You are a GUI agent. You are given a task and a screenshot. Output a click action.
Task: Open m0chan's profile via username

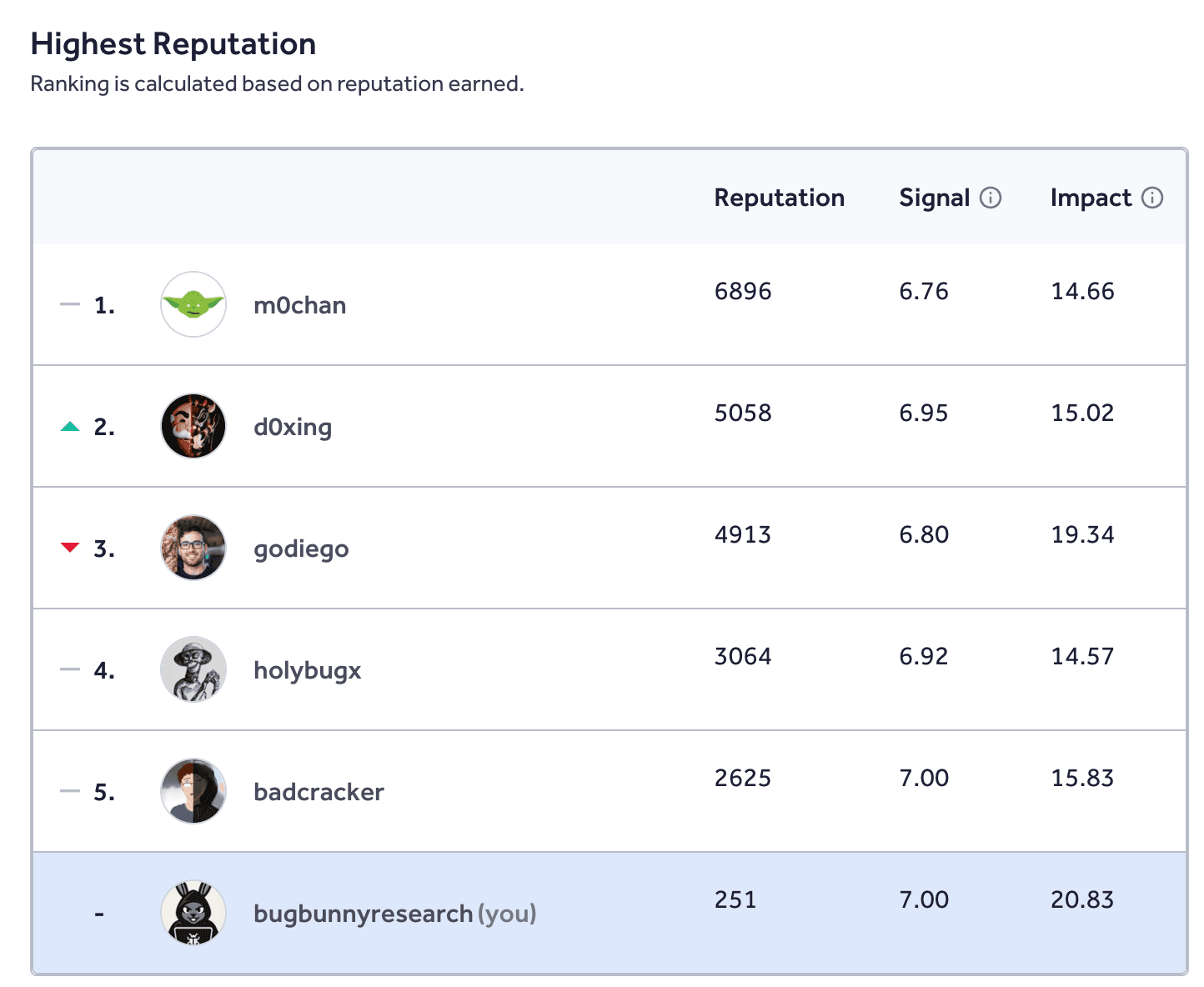coord(299,304)
